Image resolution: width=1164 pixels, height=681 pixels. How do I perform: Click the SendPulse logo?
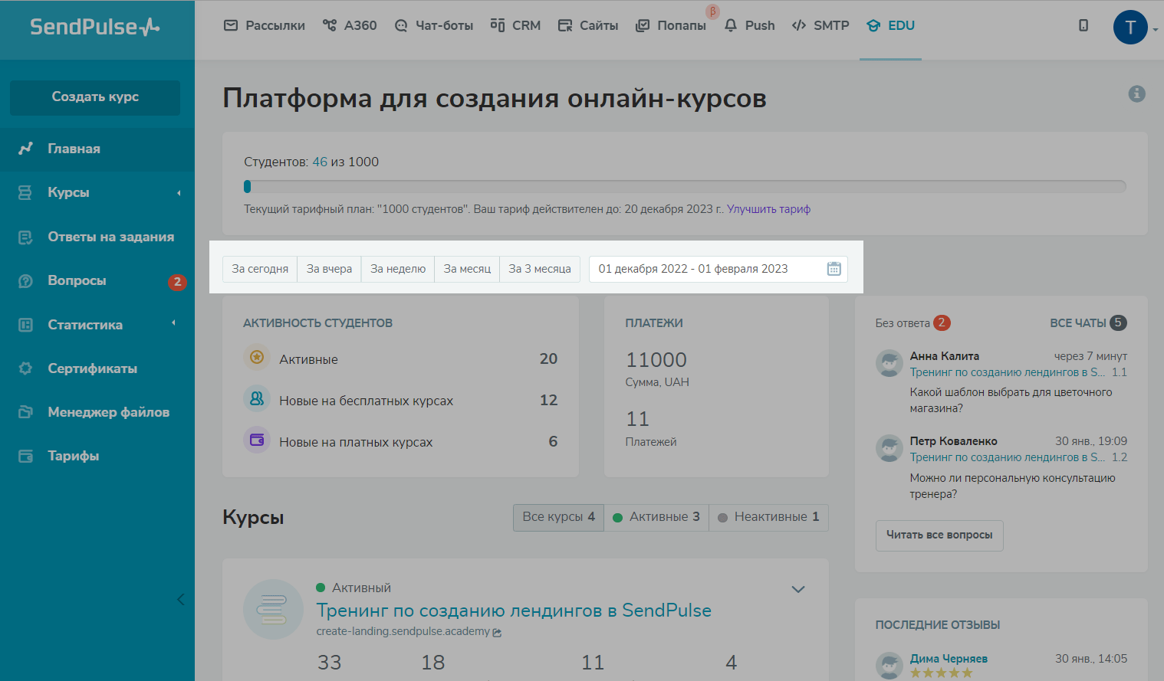point(95,27)
